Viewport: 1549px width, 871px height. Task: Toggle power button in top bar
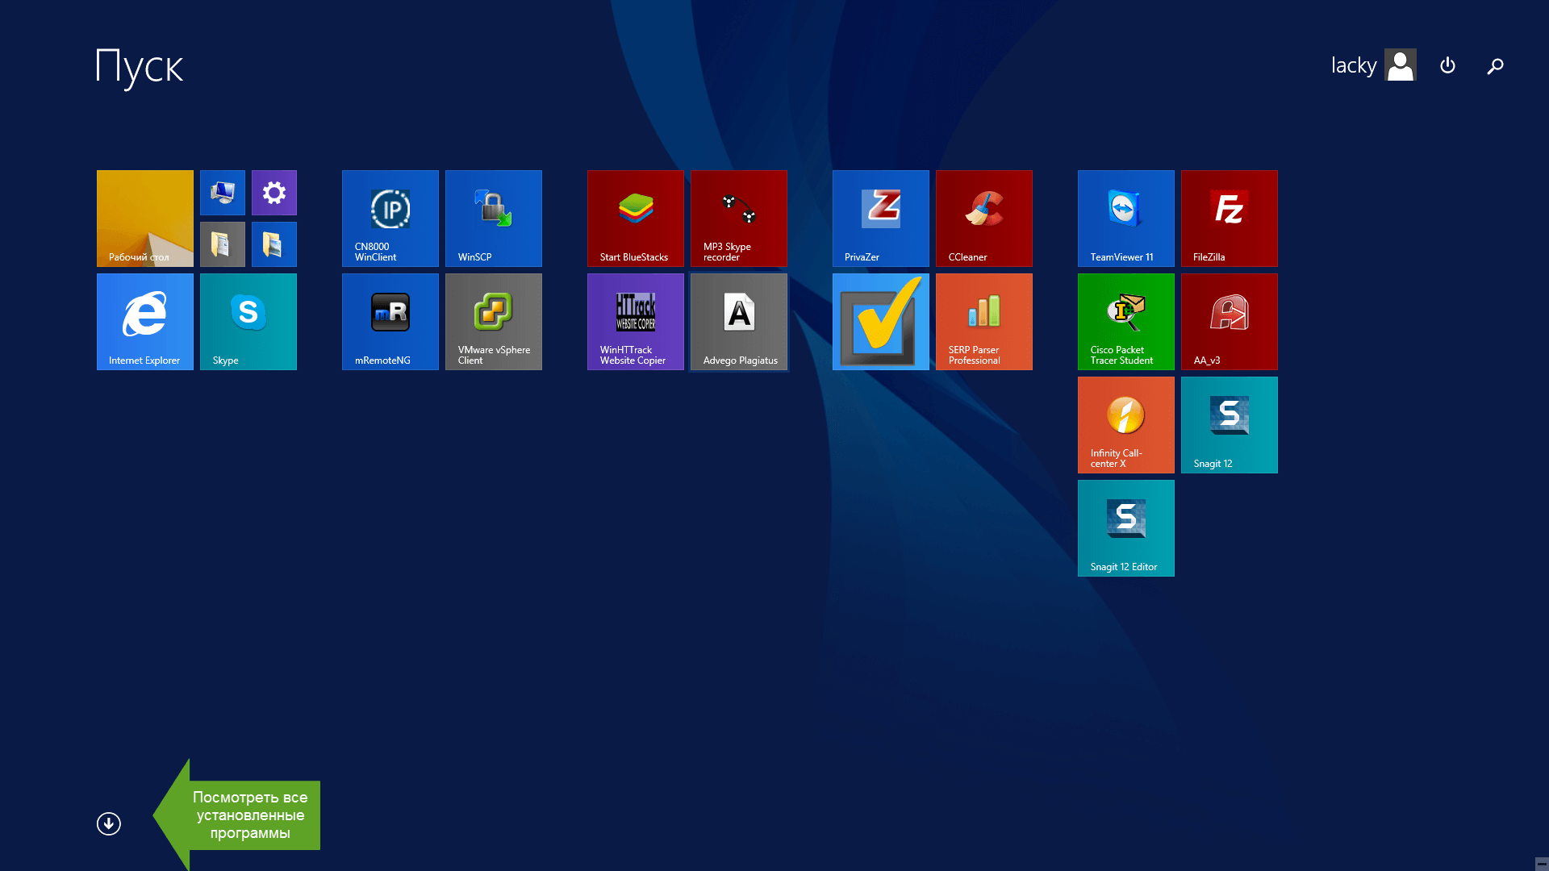click(x=1448, y=65)
